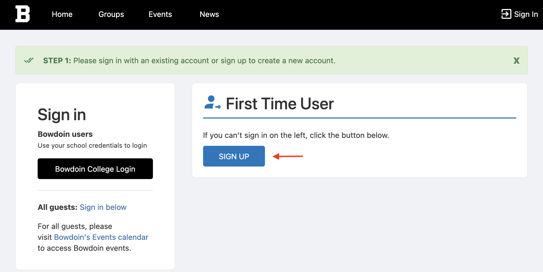The image size is (543, 272).
Task: Click the 'Bowdoin users' label
Action: 65,134
